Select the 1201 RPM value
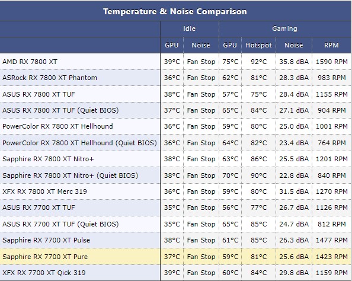This screenshot has height=281, width=352. point(332,159)
